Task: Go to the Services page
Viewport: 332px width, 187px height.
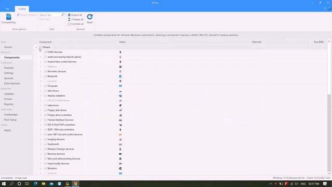Action: (x=9, y=78)
